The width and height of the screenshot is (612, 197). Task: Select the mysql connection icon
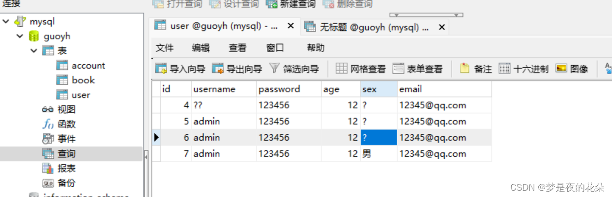click(20, 22)
